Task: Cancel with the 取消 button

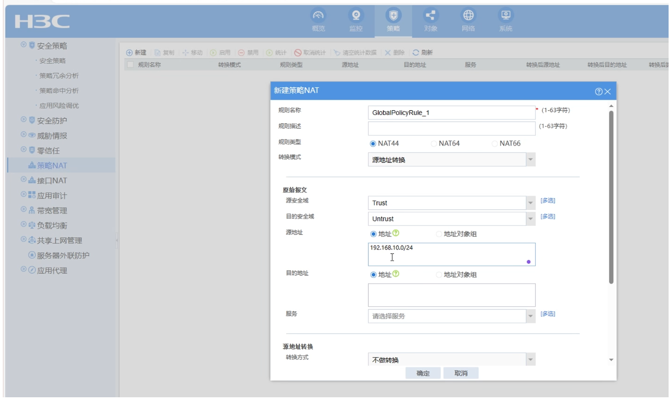Action: (x=461, y=373)
